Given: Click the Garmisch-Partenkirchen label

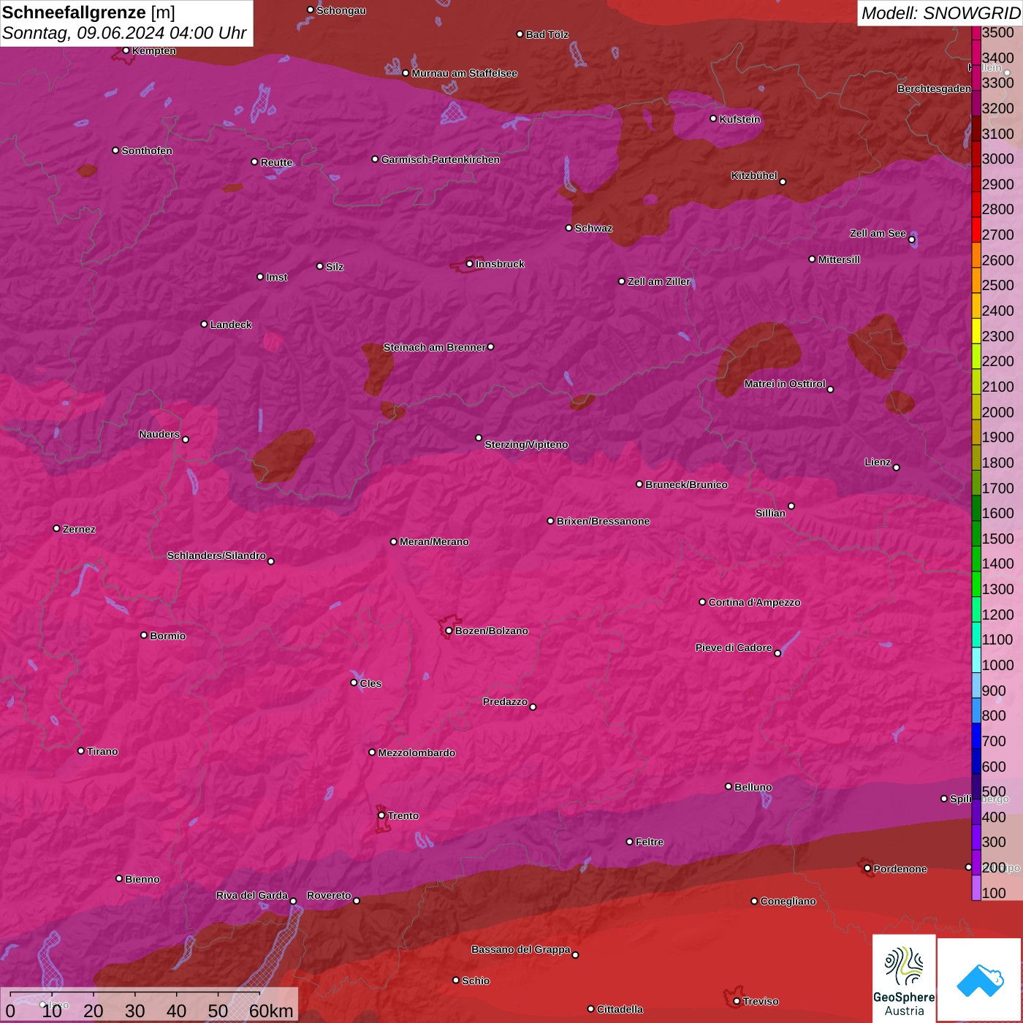Looking at the screenshot, I should coord(440,159).
